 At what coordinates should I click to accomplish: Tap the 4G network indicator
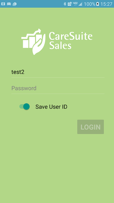pos(75,4)
